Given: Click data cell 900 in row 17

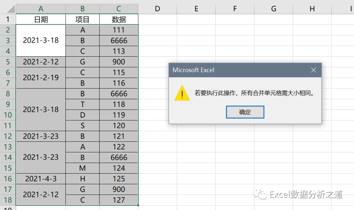Looking at the screenshot, I should [119, 189].
